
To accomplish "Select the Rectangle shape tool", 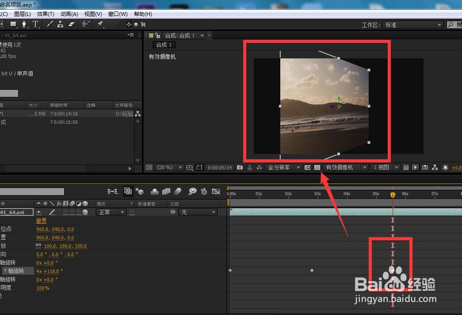I will pyautogui.click(x=13, y=24).
